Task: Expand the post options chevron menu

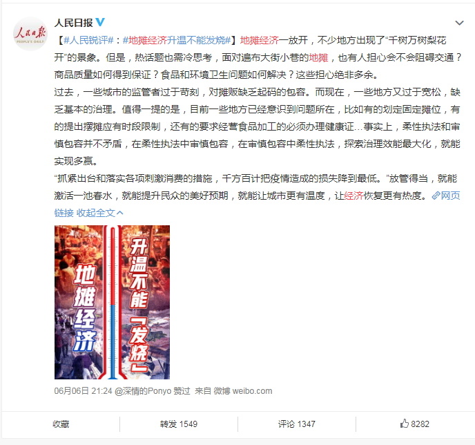Action: 459,23
